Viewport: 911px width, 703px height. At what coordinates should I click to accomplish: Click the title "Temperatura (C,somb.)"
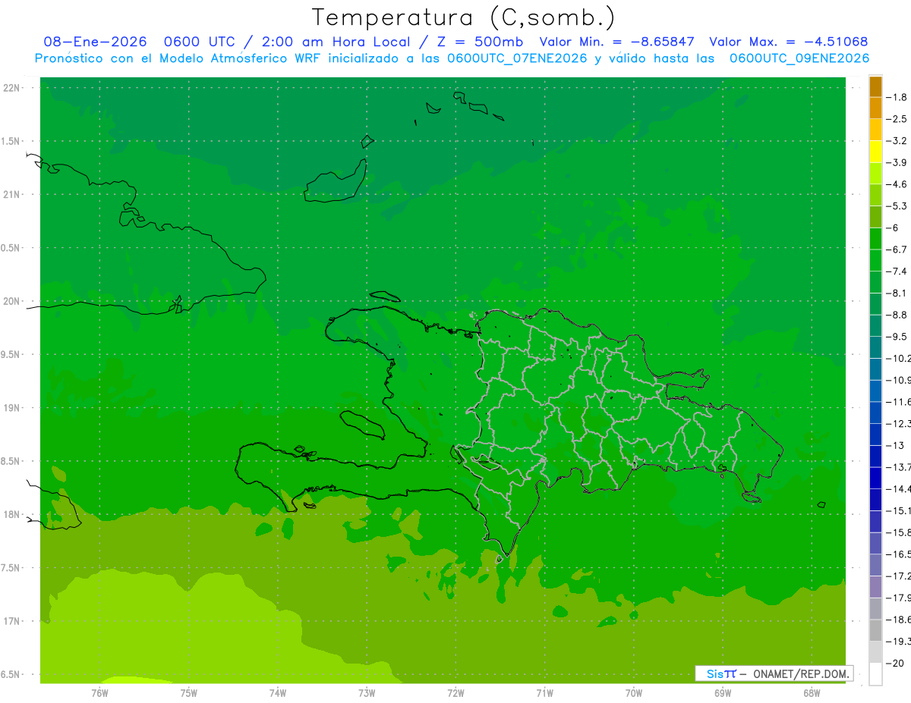click(464, 18)
